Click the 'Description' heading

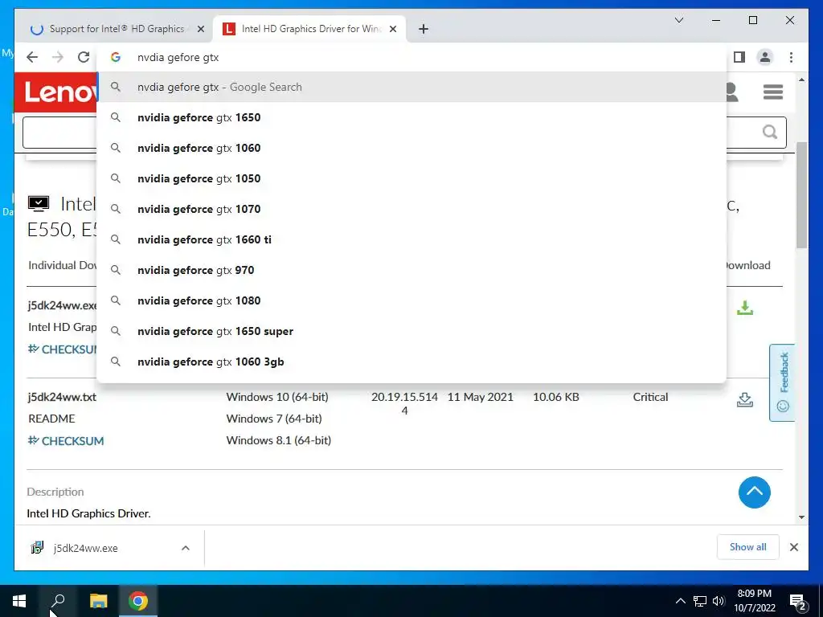tap(55, 492)
